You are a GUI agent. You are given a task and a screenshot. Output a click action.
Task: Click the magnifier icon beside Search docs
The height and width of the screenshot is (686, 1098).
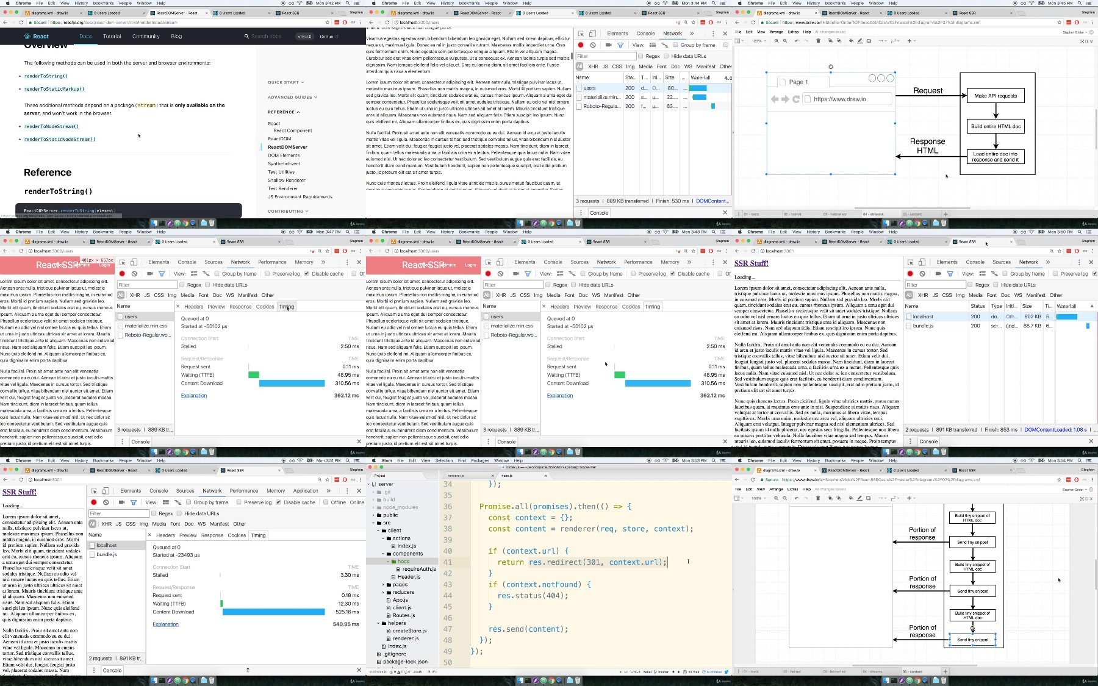(x=246, y=36)
